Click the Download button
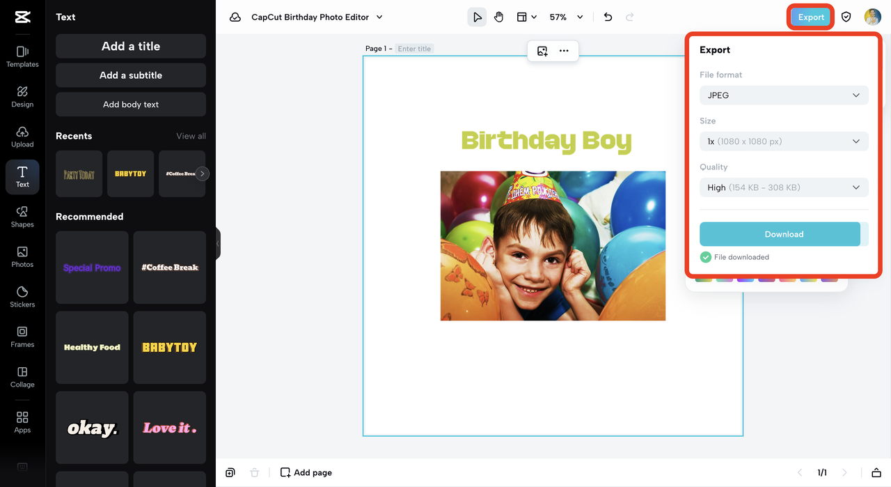The width and height of the screenshot is (891, 487). 784,234
